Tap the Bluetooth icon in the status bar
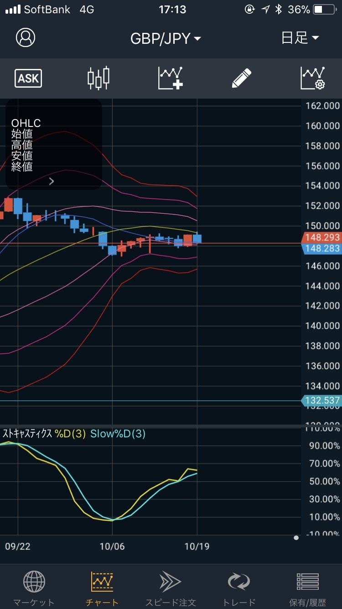 click(x=279, y=9)
